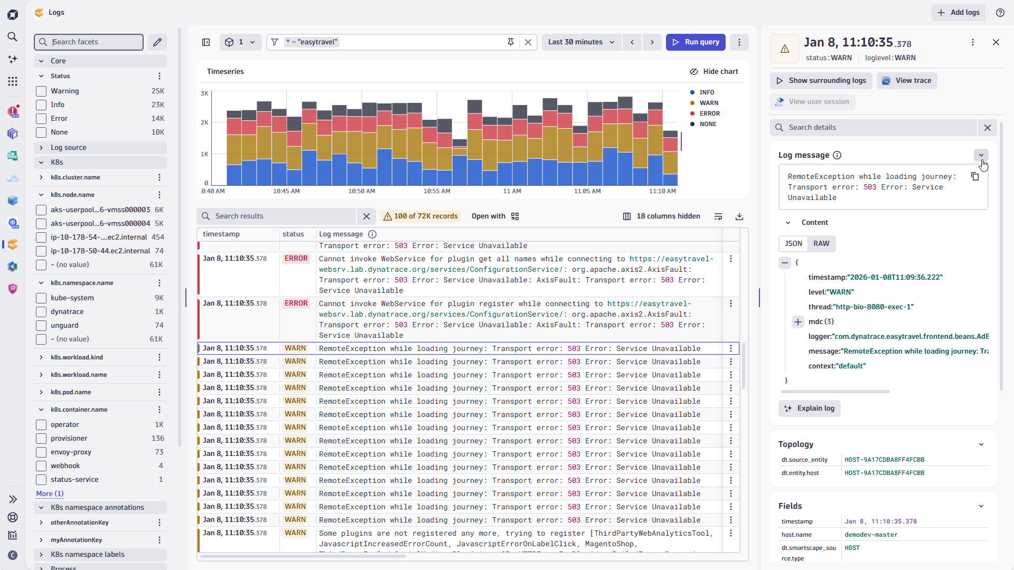The width and height of the screenshot is (1014, 570).
Task: Open the Davis AI sparkles icon in sidebar
Action: click(x=13, y=59)
